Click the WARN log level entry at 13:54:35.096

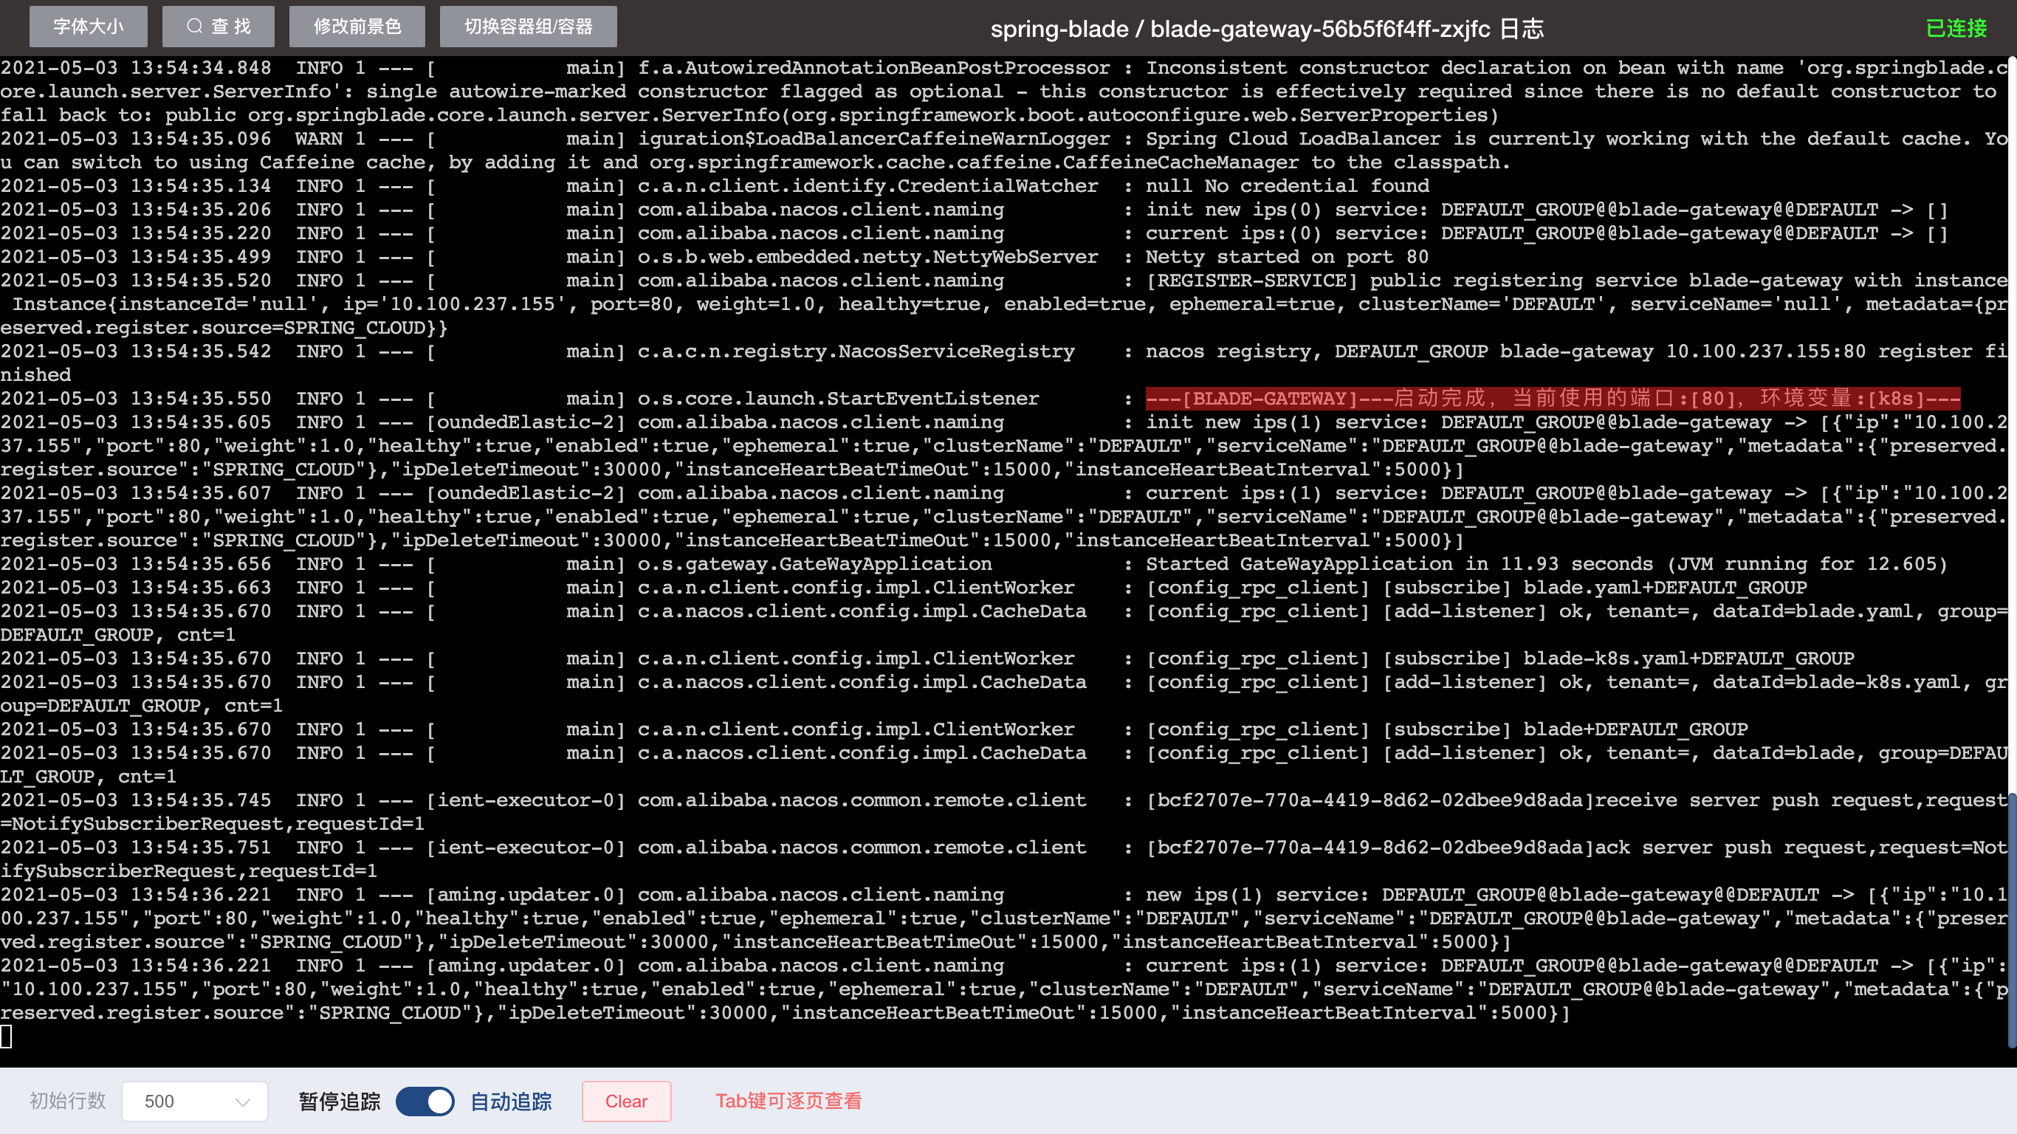coord(319,139)
